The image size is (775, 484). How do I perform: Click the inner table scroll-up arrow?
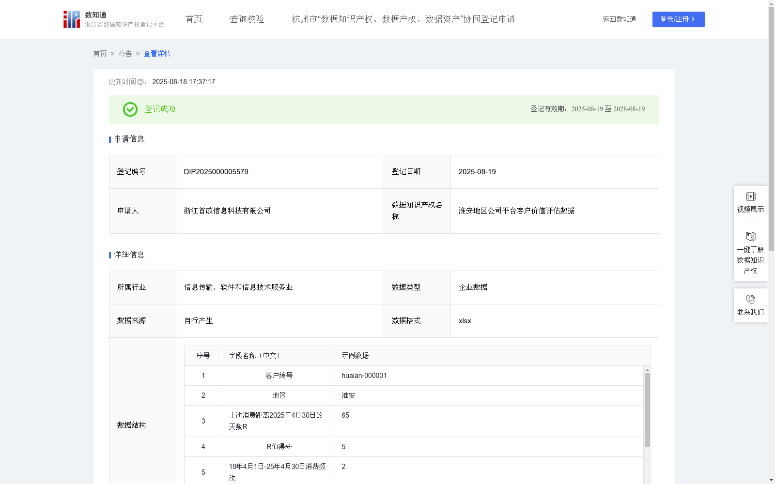point(647,370)
